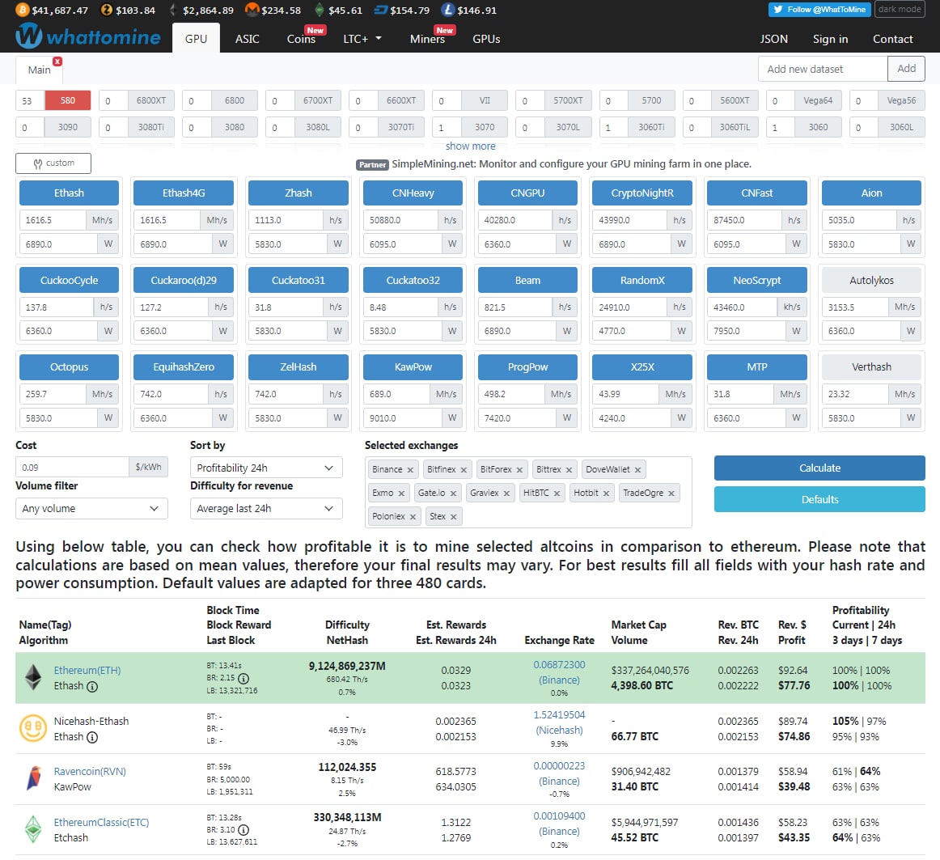Image resolution: width=940 pixels, height=860 pixels.
Task: Click the Dash price icon in top bar
Action: click(x=380, y=10)
